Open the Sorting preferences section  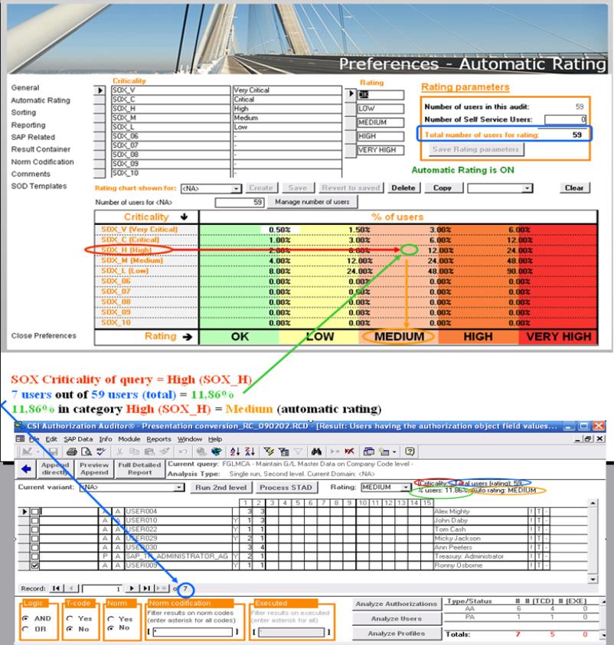pyautogui.click(x=24, y=112)
